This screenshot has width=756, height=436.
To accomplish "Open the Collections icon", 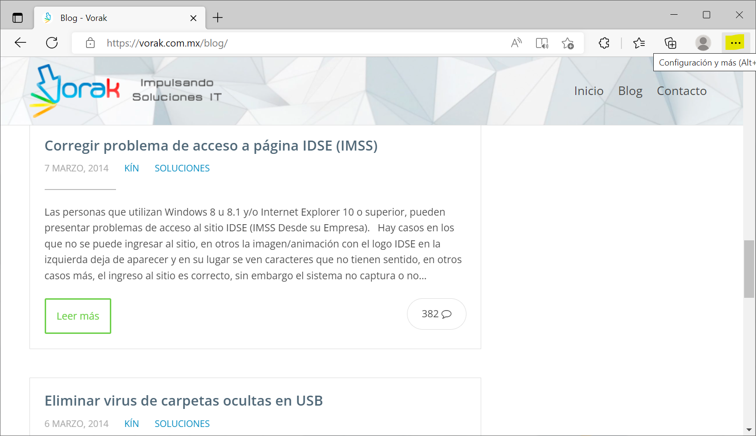I will coord(670,43).
